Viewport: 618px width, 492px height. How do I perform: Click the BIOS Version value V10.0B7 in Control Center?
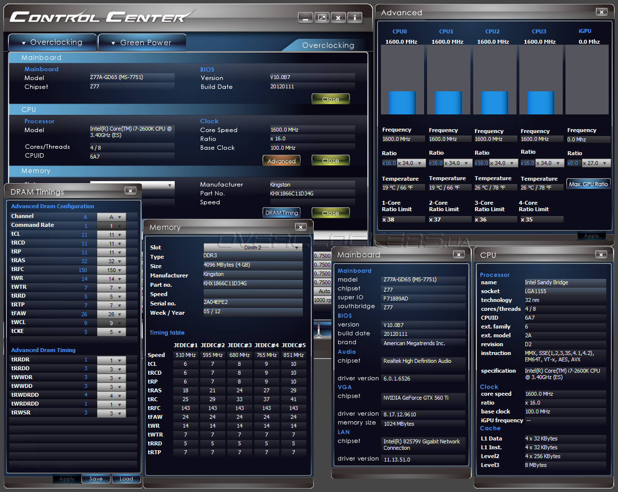312,78
